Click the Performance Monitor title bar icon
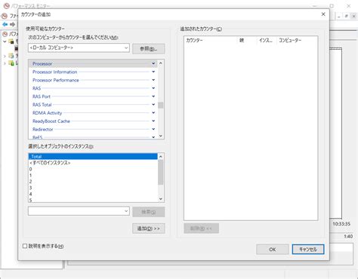The image size is (358, 279). [6, 5]
